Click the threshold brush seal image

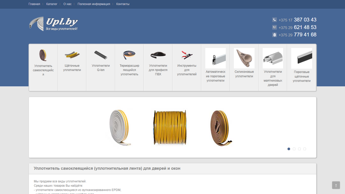pos(302,58)
